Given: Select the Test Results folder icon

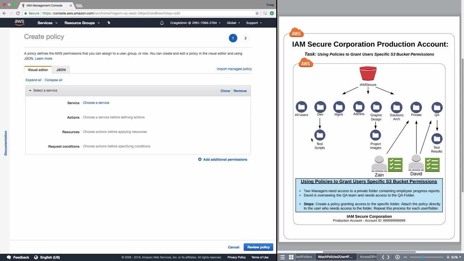Looking at the screenshot, I should tap(437, 138).
